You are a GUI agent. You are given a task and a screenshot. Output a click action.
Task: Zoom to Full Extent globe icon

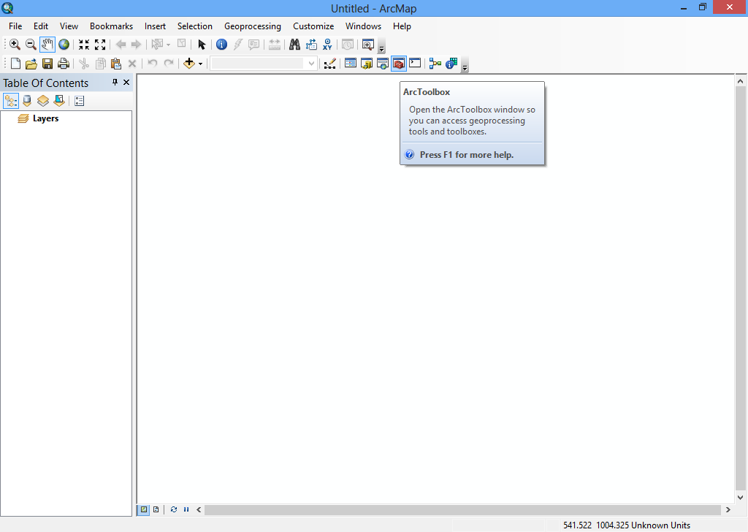[x=64, y=45]
